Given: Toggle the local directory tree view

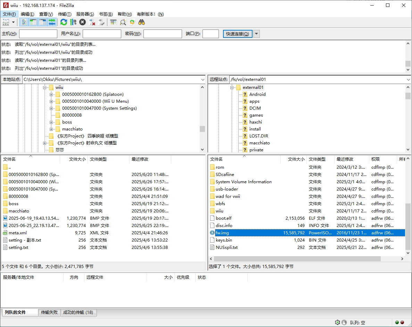Looking at the screenshot, I should tap(33, 22).
